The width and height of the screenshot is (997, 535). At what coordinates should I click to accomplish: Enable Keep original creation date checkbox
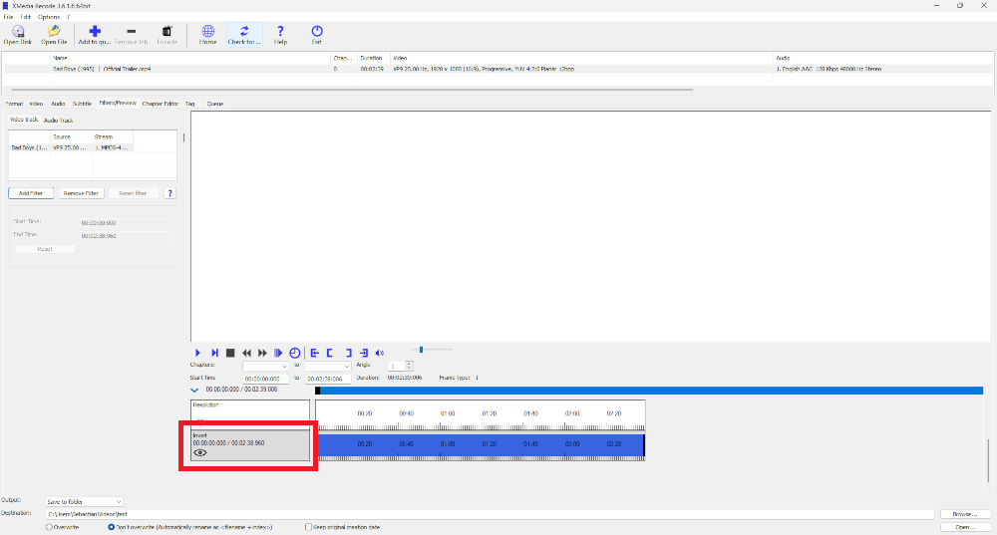coord(309,527)
